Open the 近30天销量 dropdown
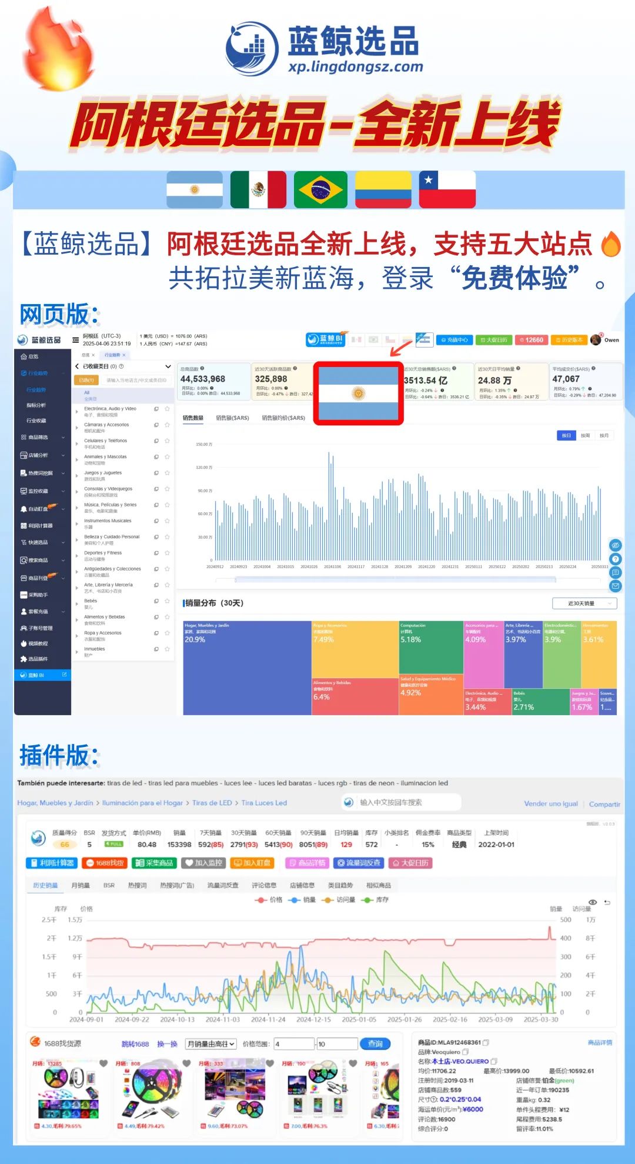The image size is (635, 1164). pos(584,603)
